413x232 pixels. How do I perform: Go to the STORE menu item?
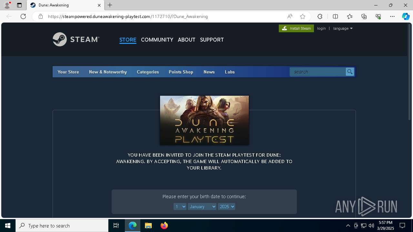tap(128, 40)
